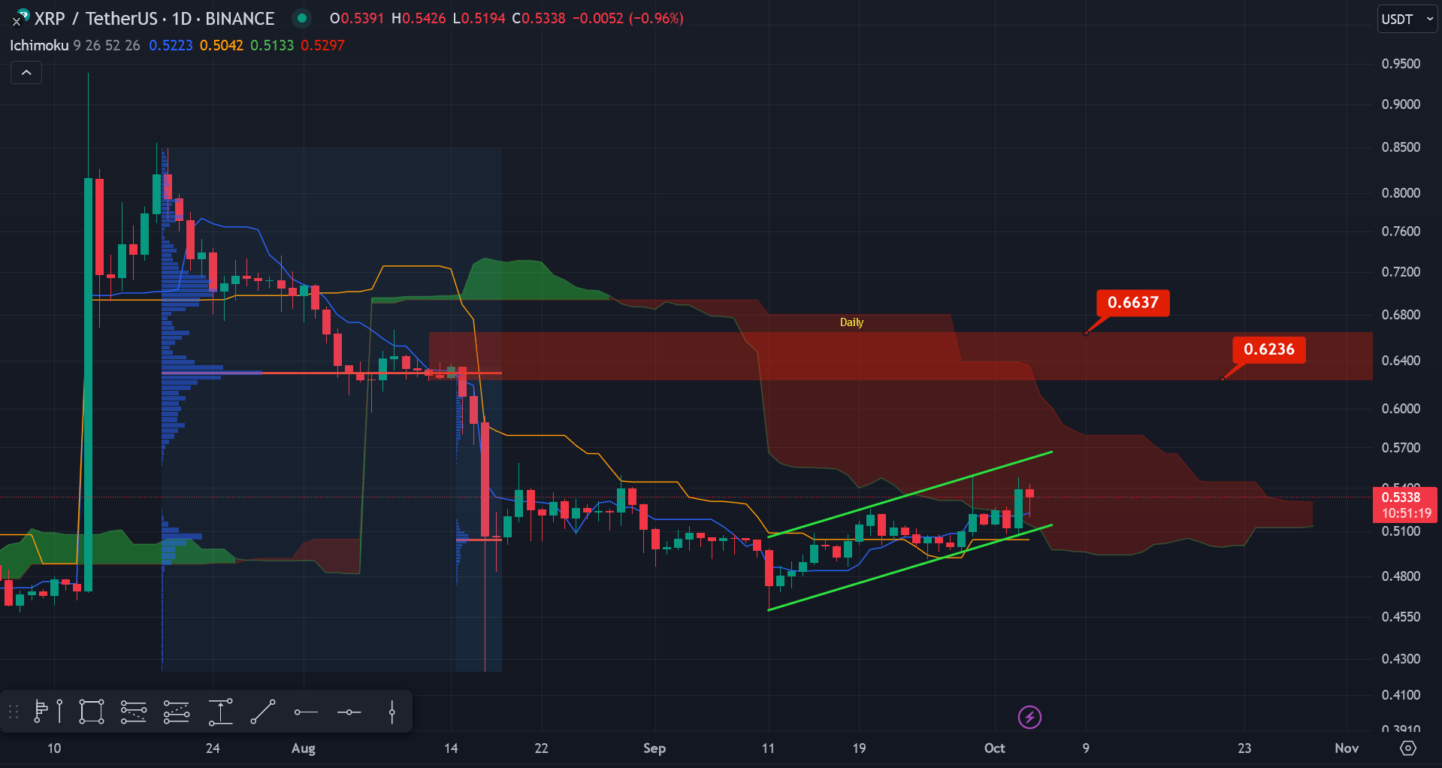This screenshot has height=768, width=1442.
Task: Open chart settings gear icon
Action: [1408, 748]
